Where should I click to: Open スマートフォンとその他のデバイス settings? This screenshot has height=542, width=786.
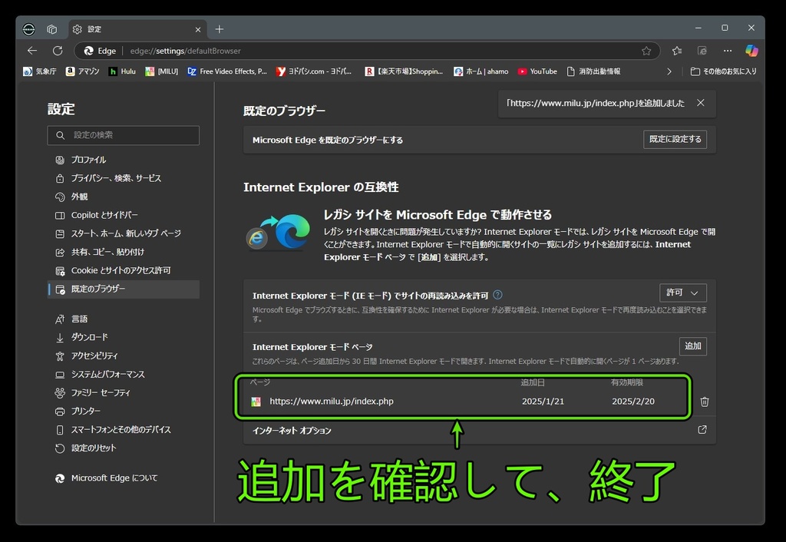pyautogui.click(x=124, y=430)
